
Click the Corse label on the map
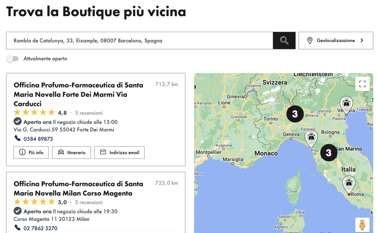pos(292,191)
